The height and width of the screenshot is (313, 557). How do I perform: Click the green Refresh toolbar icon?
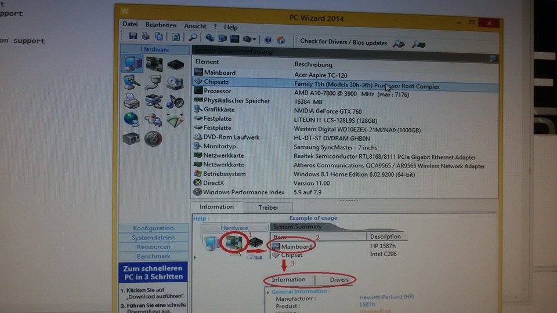coord(176,37)
